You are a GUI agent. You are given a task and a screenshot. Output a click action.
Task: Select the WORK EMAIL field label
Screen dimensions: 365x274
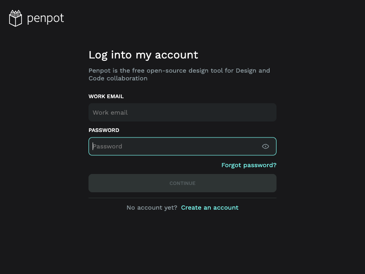point(106,96)
